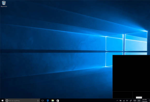The image size is (150, 102).
Task: Click the Cortana circle icon
Action: (7, 100)
